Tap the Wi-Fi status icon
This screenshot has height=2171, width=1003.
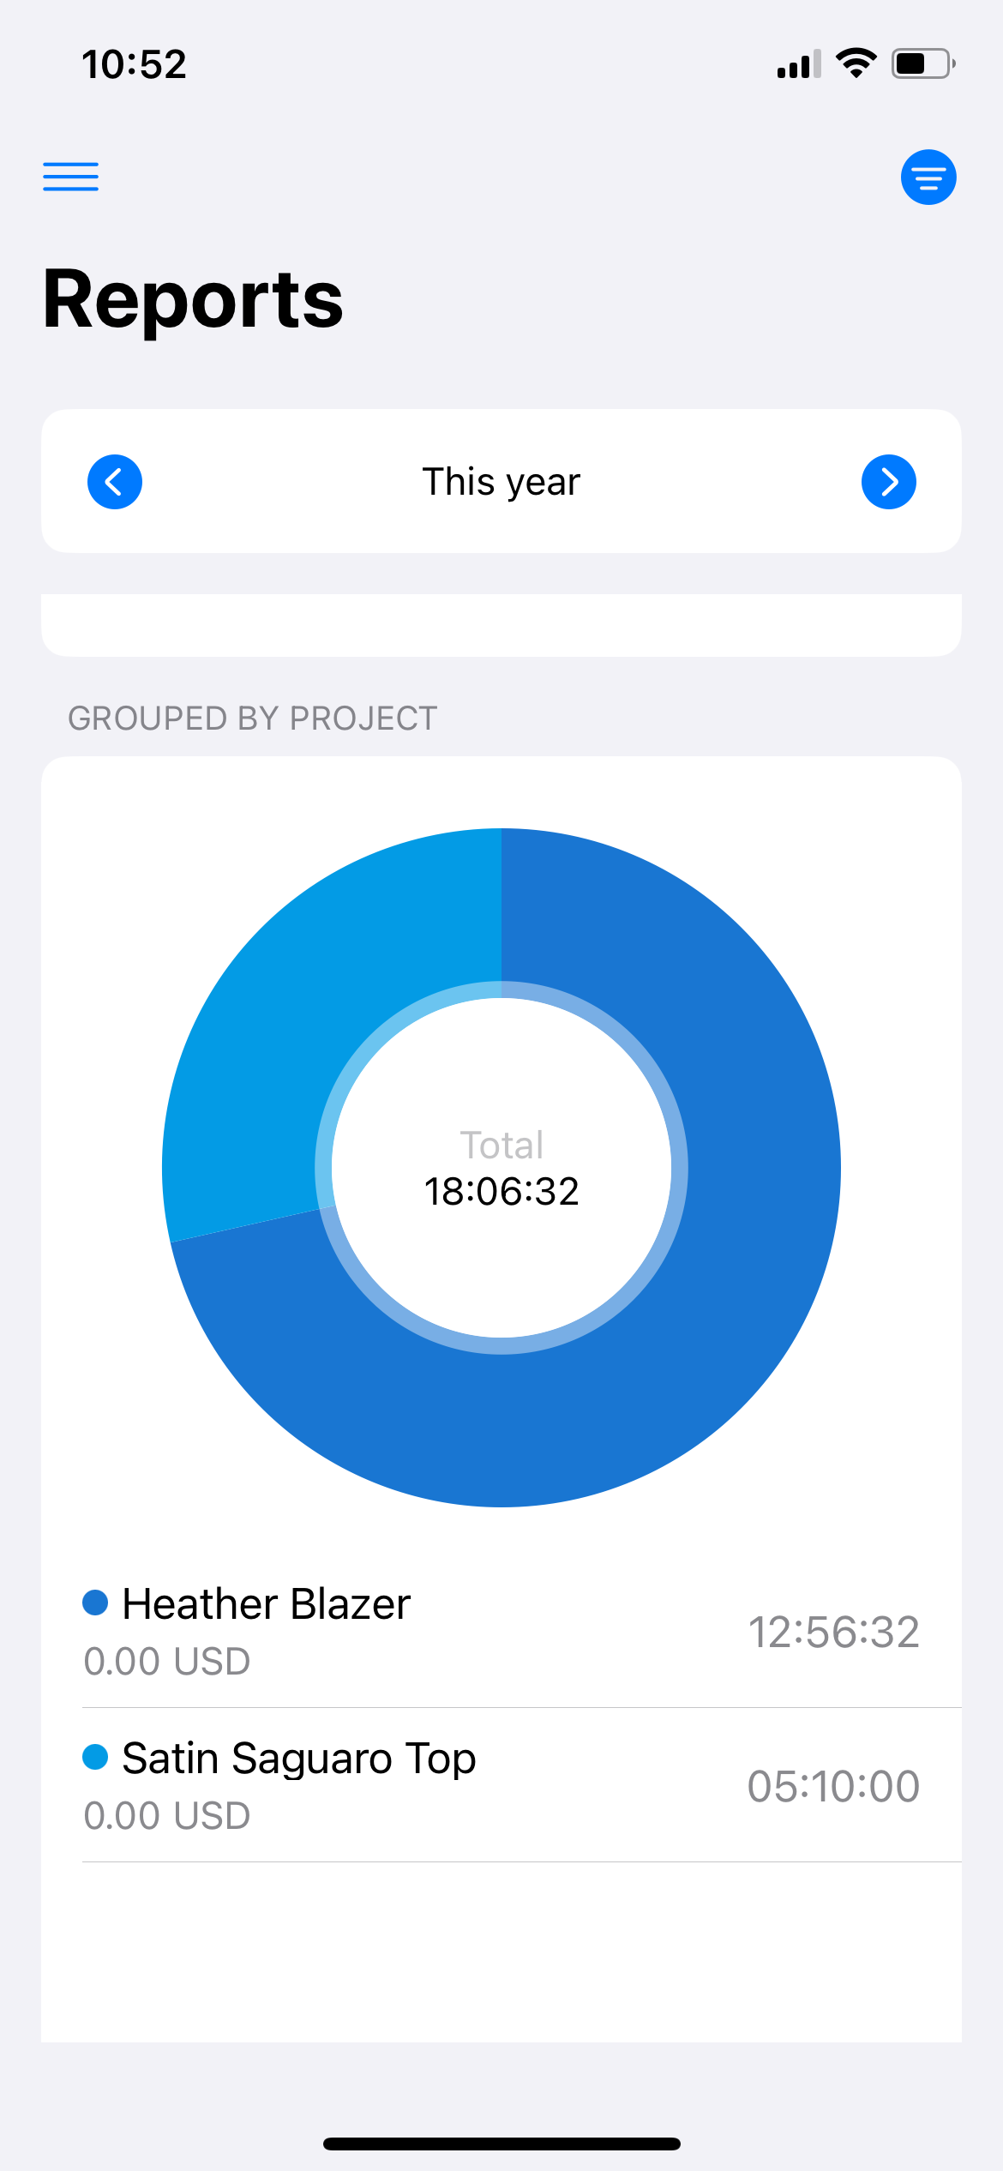856,63
